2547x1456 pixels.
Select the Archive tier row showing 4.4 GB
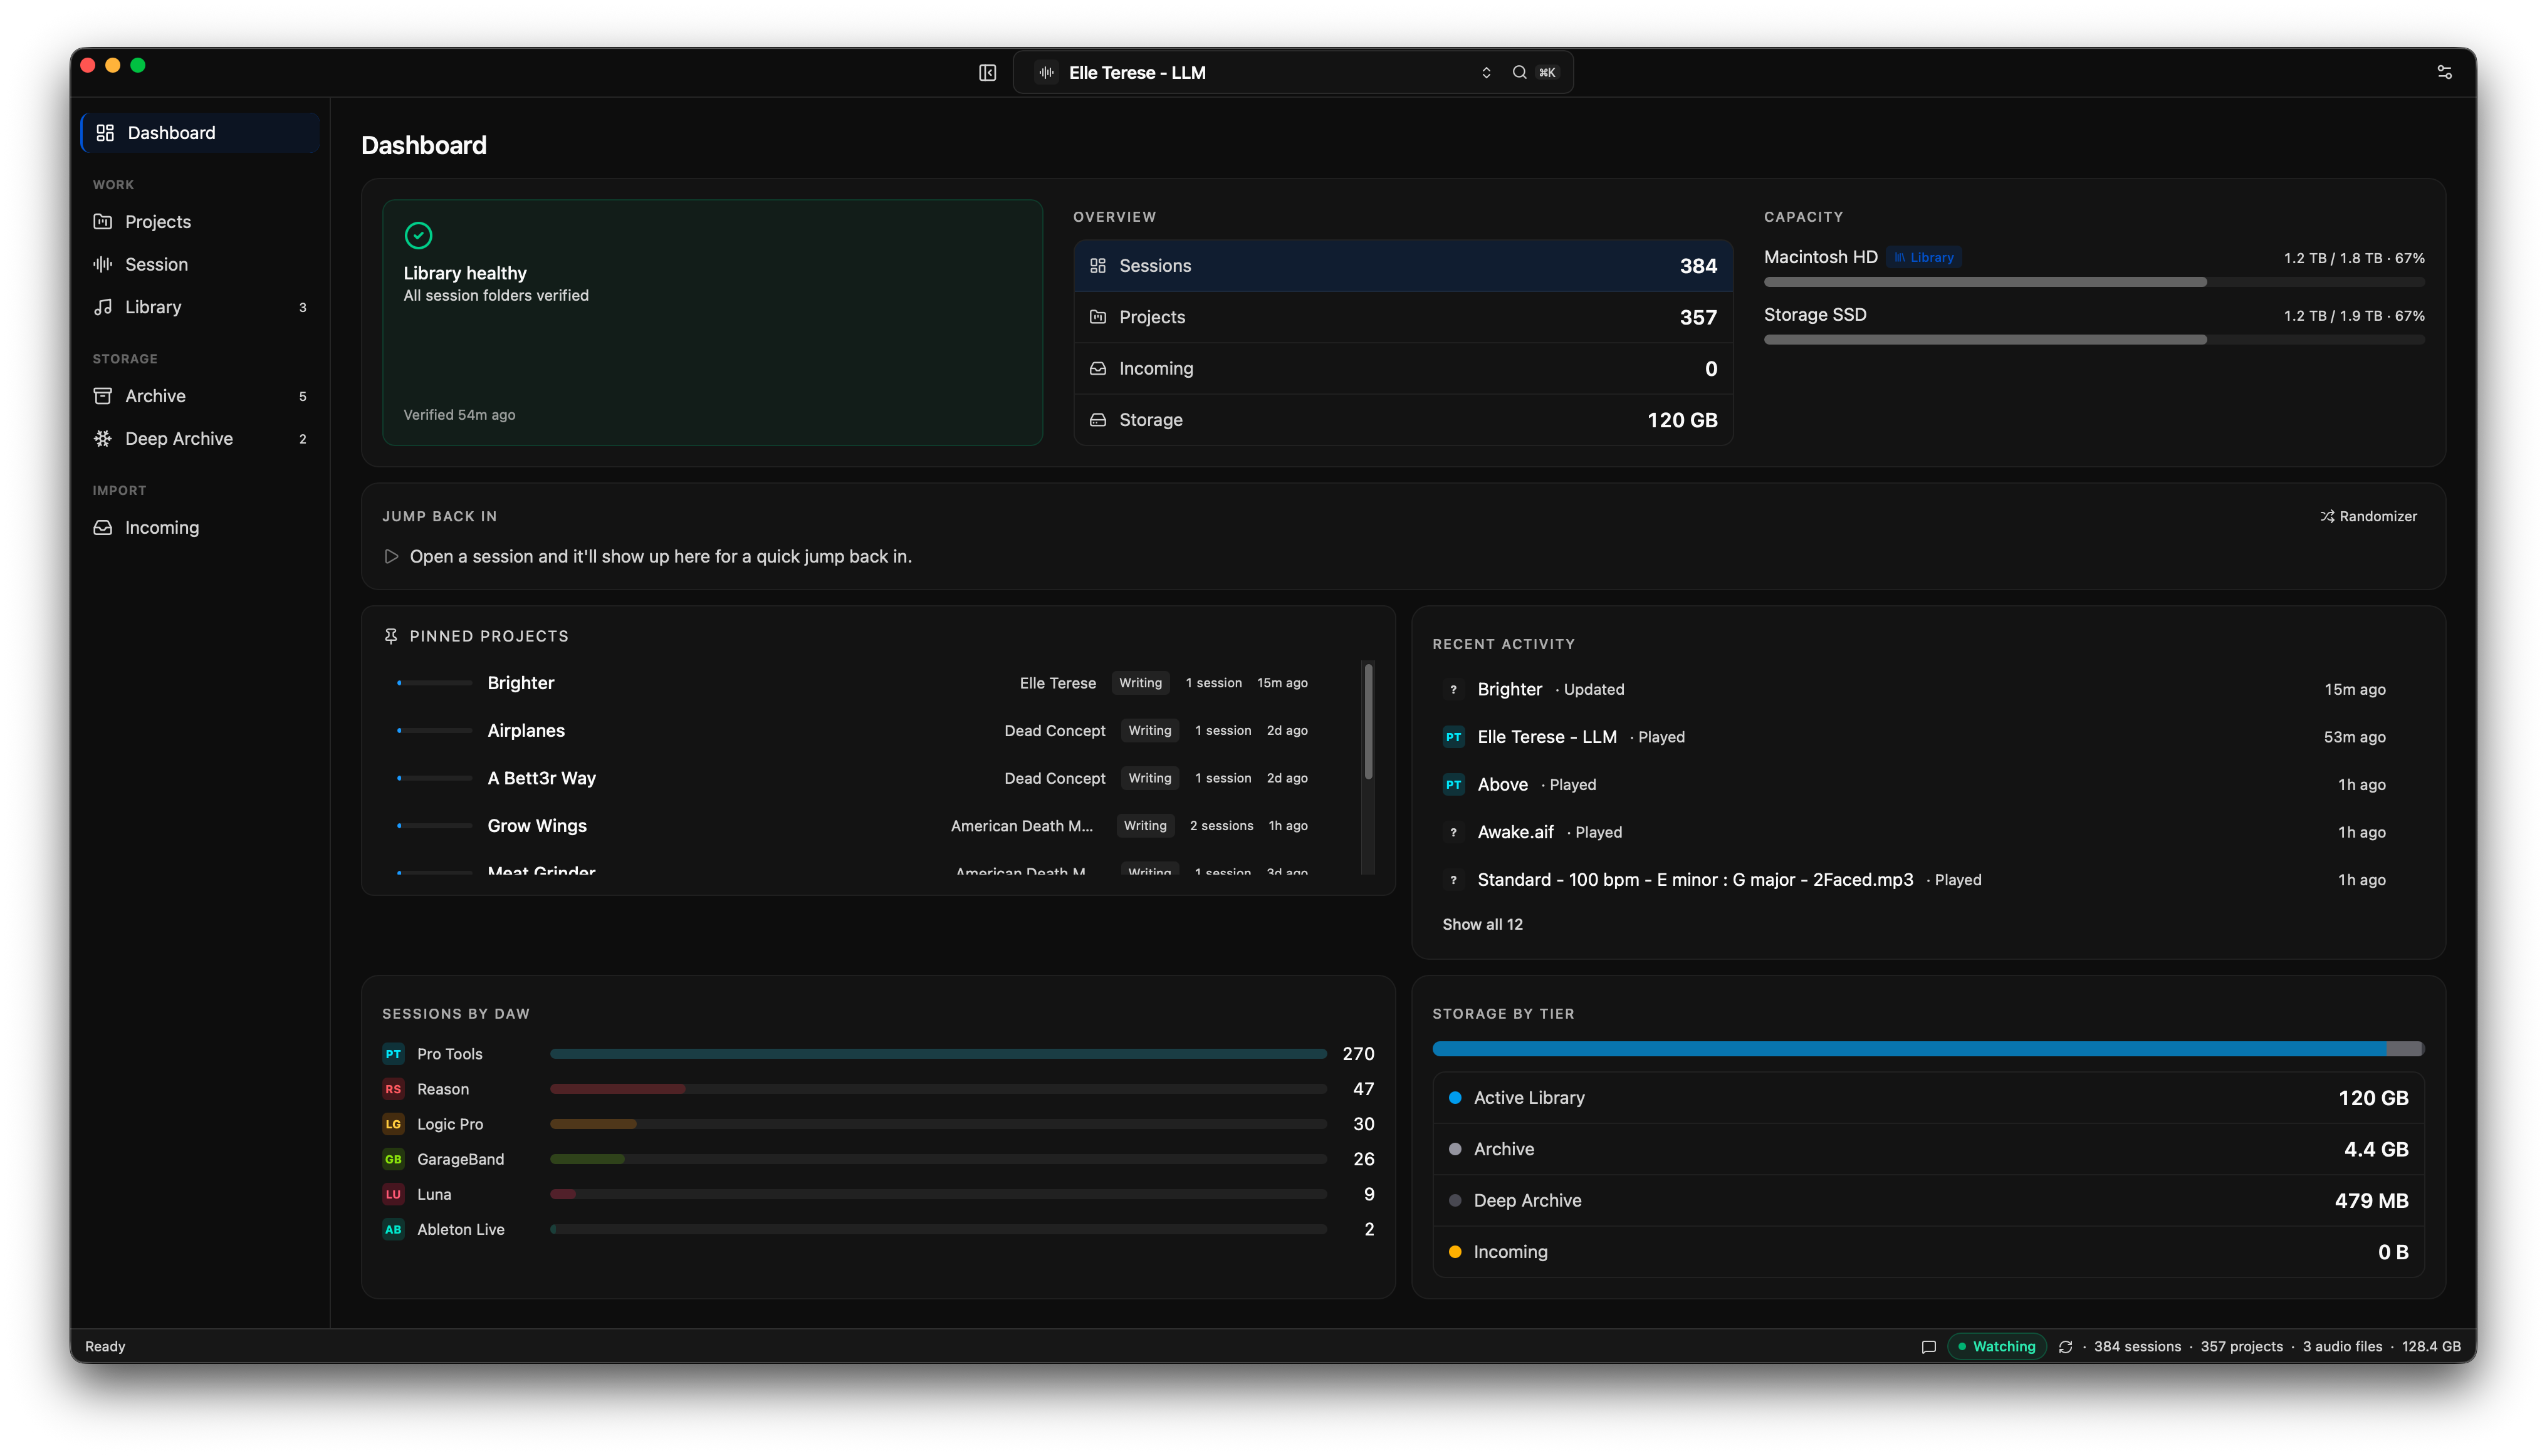pos(1928,1149)
